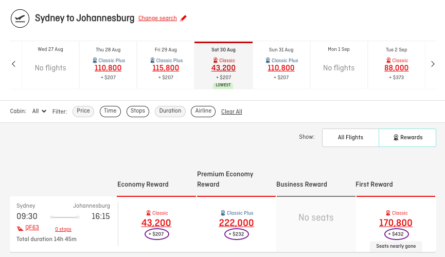Screen dimensions: 445x257
Task: Click the Classic ribbon icon in Economy Reward
Action: point(149,213)
